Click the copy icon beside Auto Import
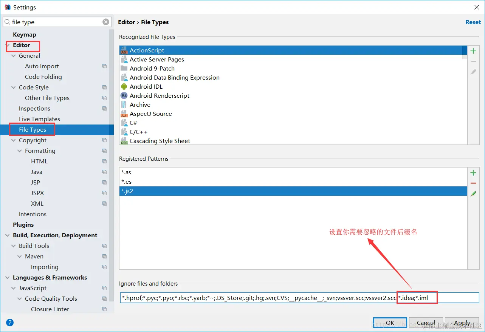This screenshot has height=332, width=485. coord(104,66)
